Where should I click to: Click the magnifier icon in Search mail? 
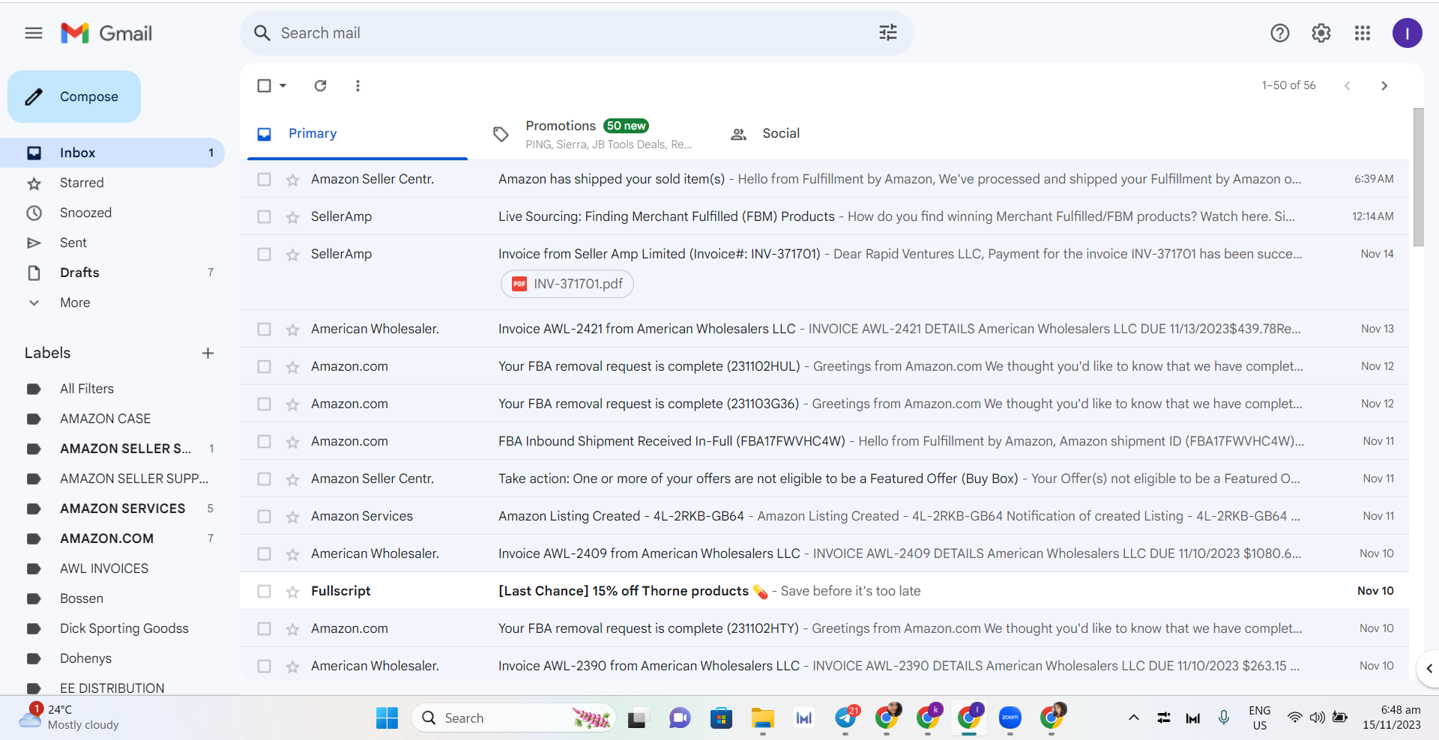[x=262, y=33]
